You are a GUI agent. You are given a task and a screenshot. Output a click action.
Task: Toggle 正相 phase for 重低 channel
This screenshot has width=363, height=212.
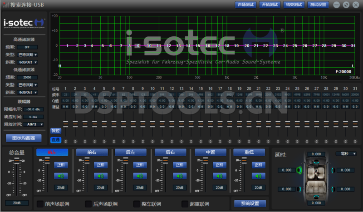tap(258, 165)
